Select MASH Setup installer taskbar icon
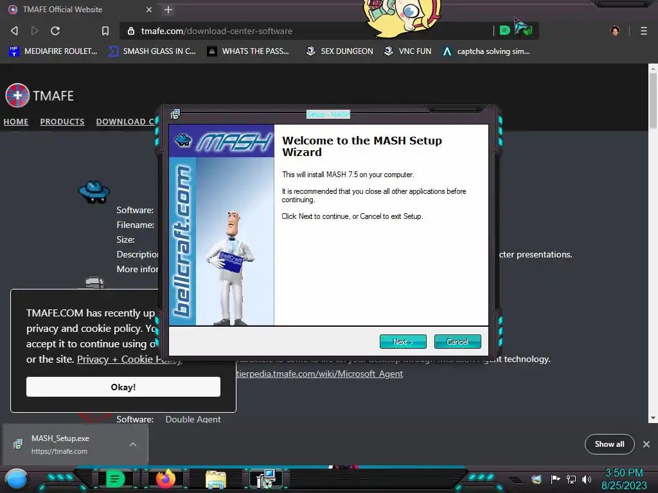This screenshot has height=493, width=658. [x=266, y=479]
